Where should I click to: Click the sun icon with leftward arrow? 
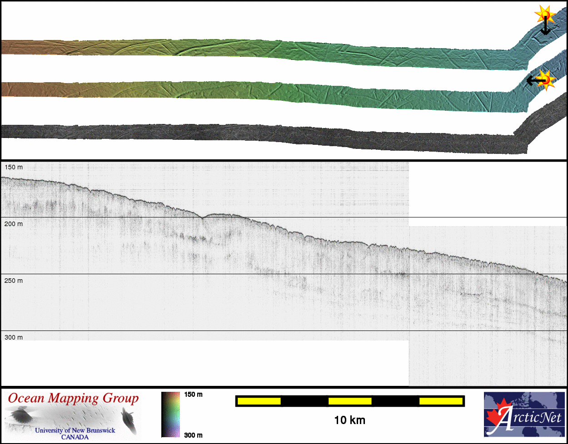point(547,79)
